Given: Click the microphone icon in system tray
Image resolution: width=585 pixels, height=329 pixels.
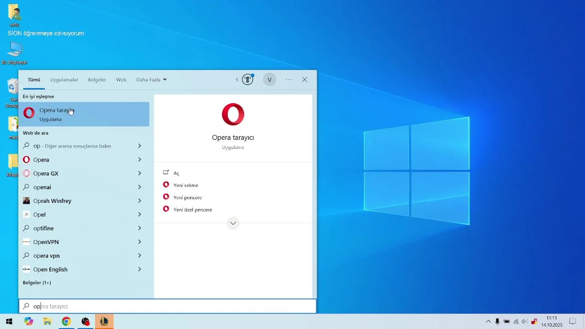Looking at the screenshot, I should point(497,322).
